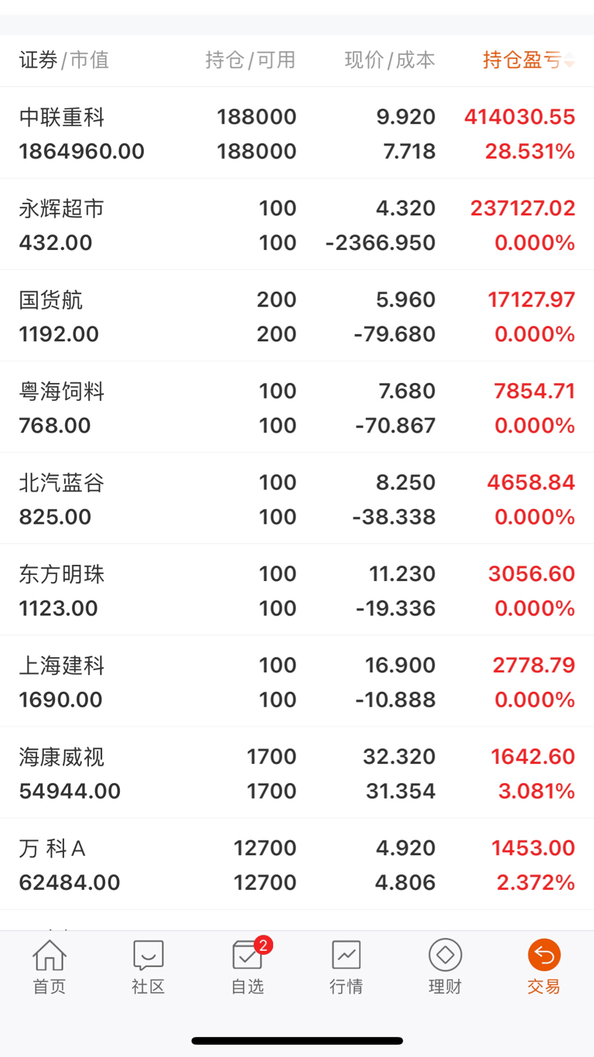Select the 北汽蓝谷 stock name
This screenshot has height=1057, width=594.
click(62, 483)
